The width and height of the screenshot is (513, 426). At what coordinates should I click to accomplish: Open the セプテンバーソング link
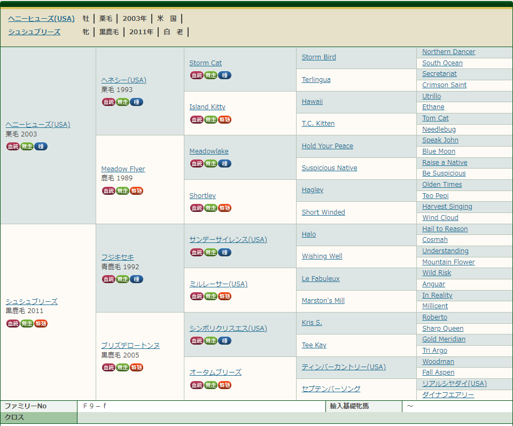pyautogui.click(x=331, y=389)
